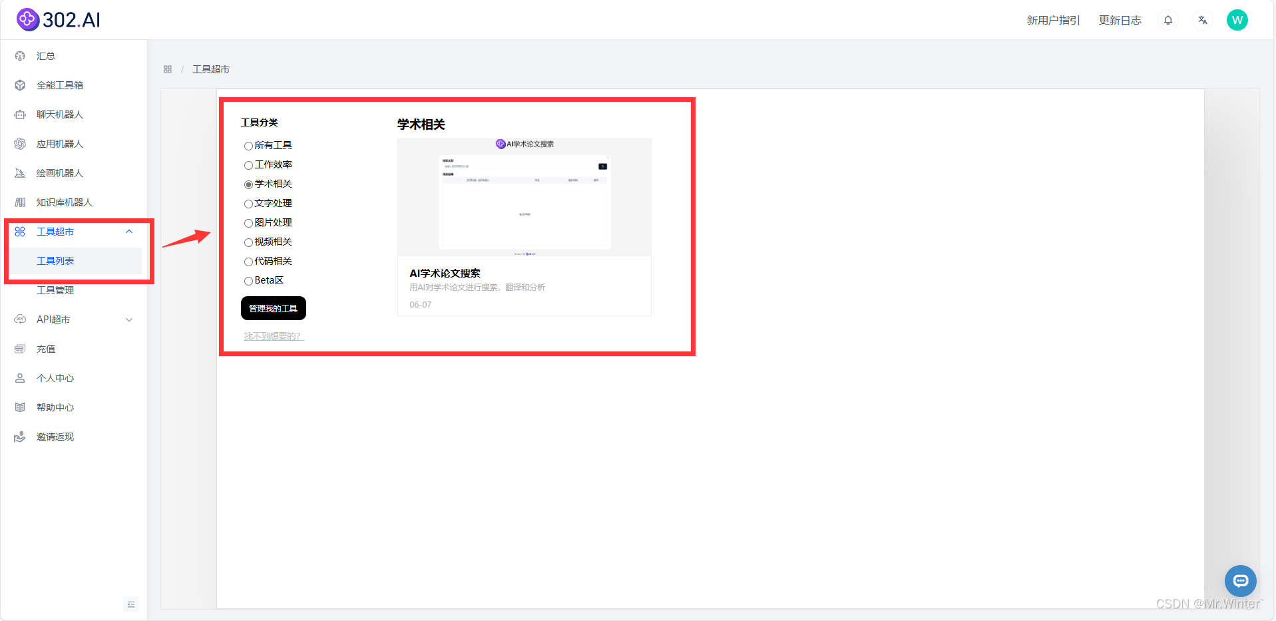Image resolution: width=1276 pixels, height=621 pixels.
Task: Click the 知识库机器人 books icon
Action: pos(20,202)
